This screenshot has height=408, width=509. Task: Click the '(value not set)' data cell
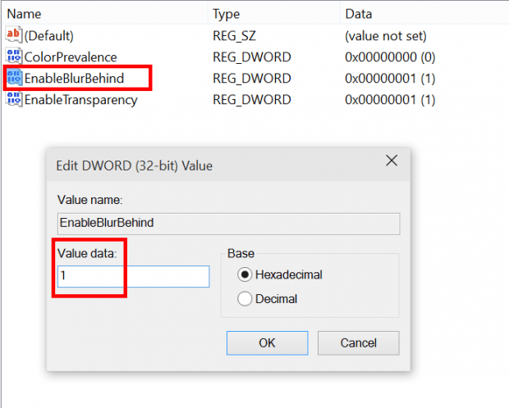pyautogui.click(x=384, y=35)
